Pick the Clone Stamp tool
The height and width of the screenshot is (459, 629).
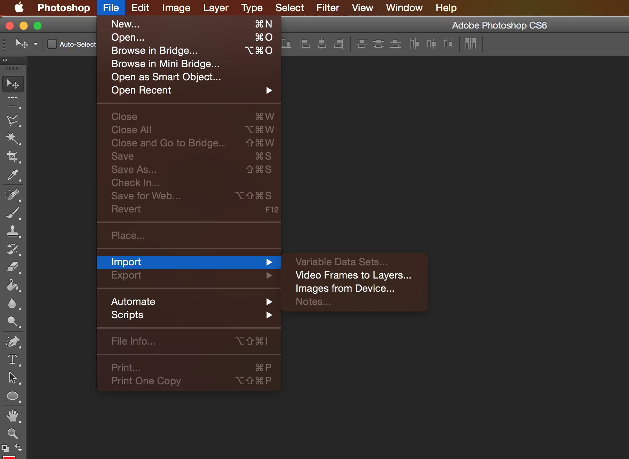(13, 231)
